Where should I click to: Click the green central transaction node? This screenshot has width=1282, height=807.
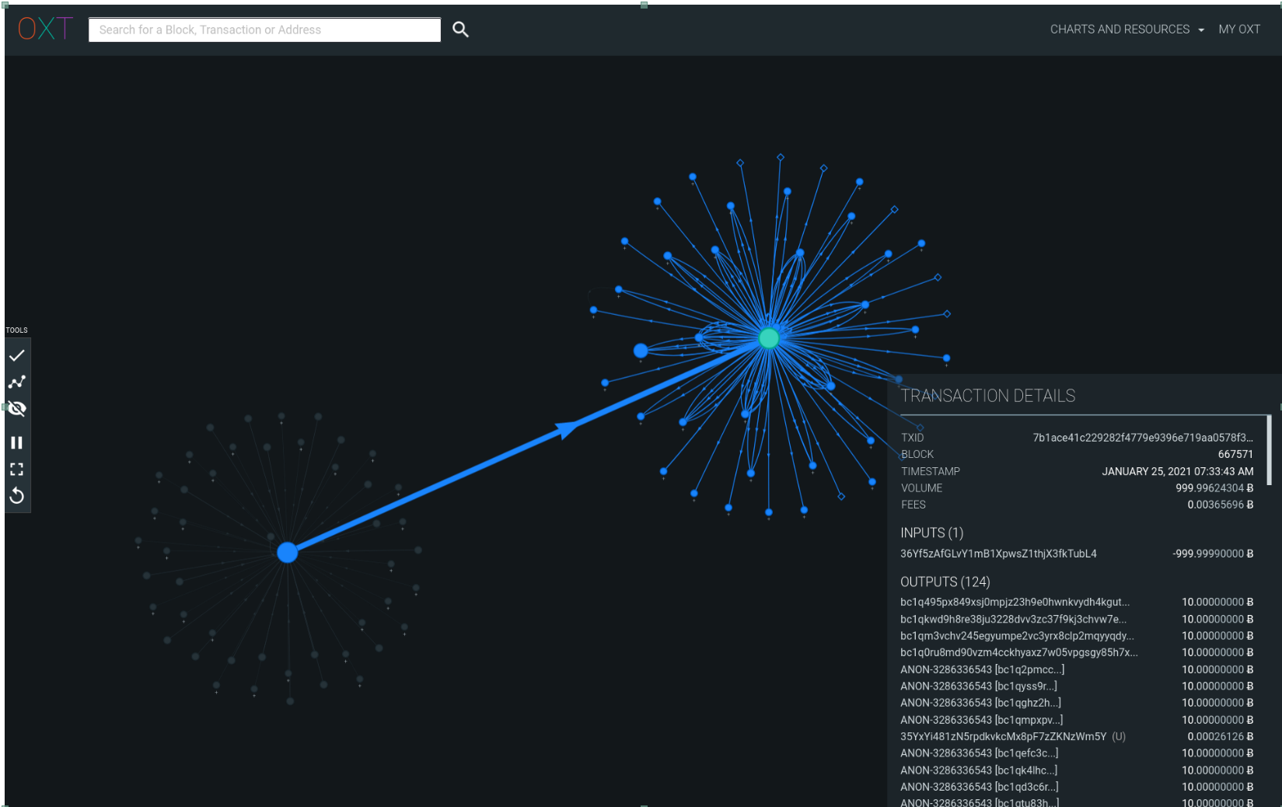point(768,338)
